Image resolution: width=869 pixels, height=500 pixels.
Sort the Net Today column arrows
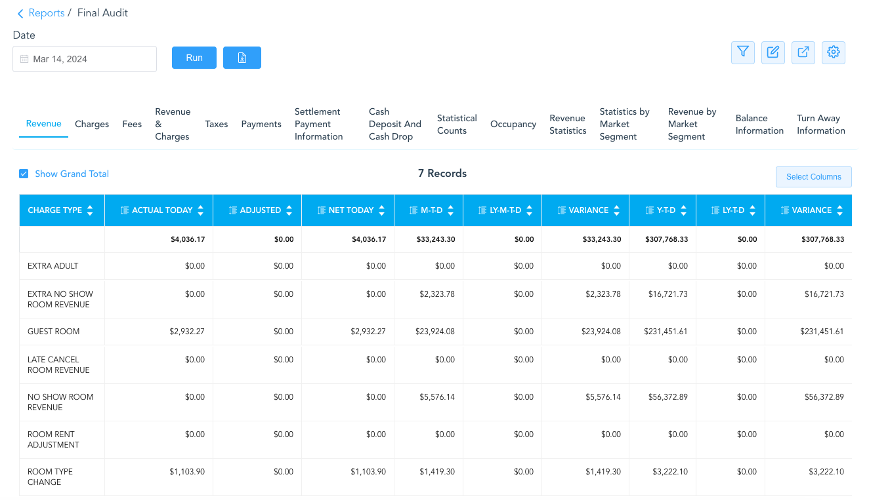point(381,210)
